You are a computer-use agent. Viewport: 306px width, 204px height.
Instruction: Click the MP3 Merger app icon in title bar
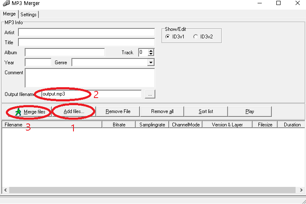pos(6,3)
